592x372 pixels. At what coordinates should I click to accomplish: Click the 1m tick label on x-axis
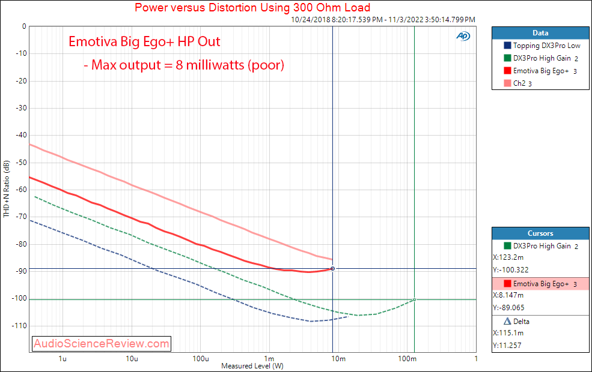(269, 358)
